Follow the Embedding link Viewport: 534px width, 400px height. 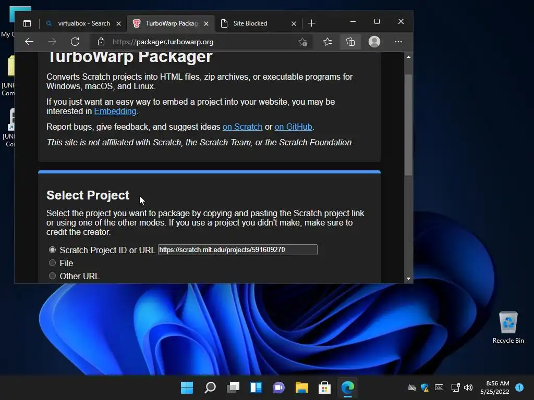click(x=115, y=111)
